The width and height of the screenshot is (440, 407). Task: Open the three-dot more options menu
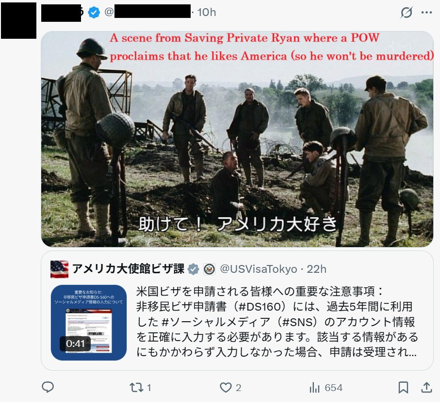(426, 12)
